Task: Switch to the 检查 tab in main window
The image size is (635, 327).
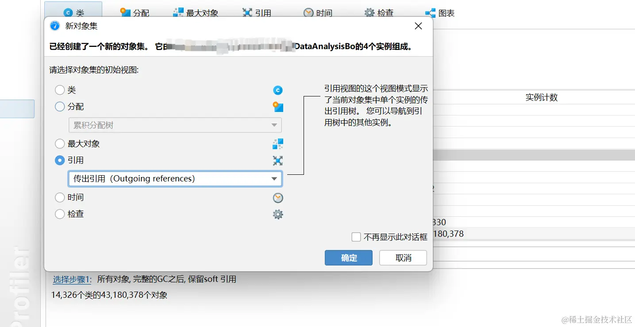Action: (x=379, y=13)
